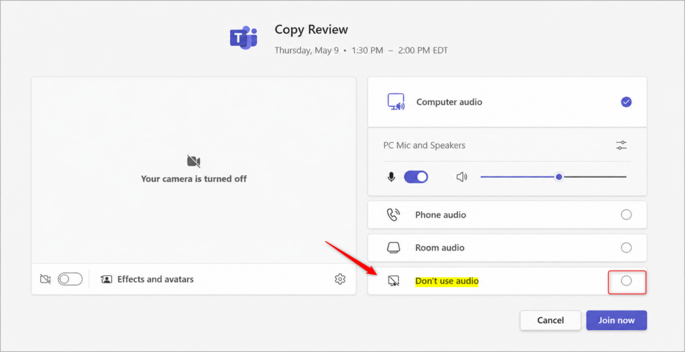Screen dimensions: 685x352
Task: Select the Phone audio radio button
Action: point(626,214)
